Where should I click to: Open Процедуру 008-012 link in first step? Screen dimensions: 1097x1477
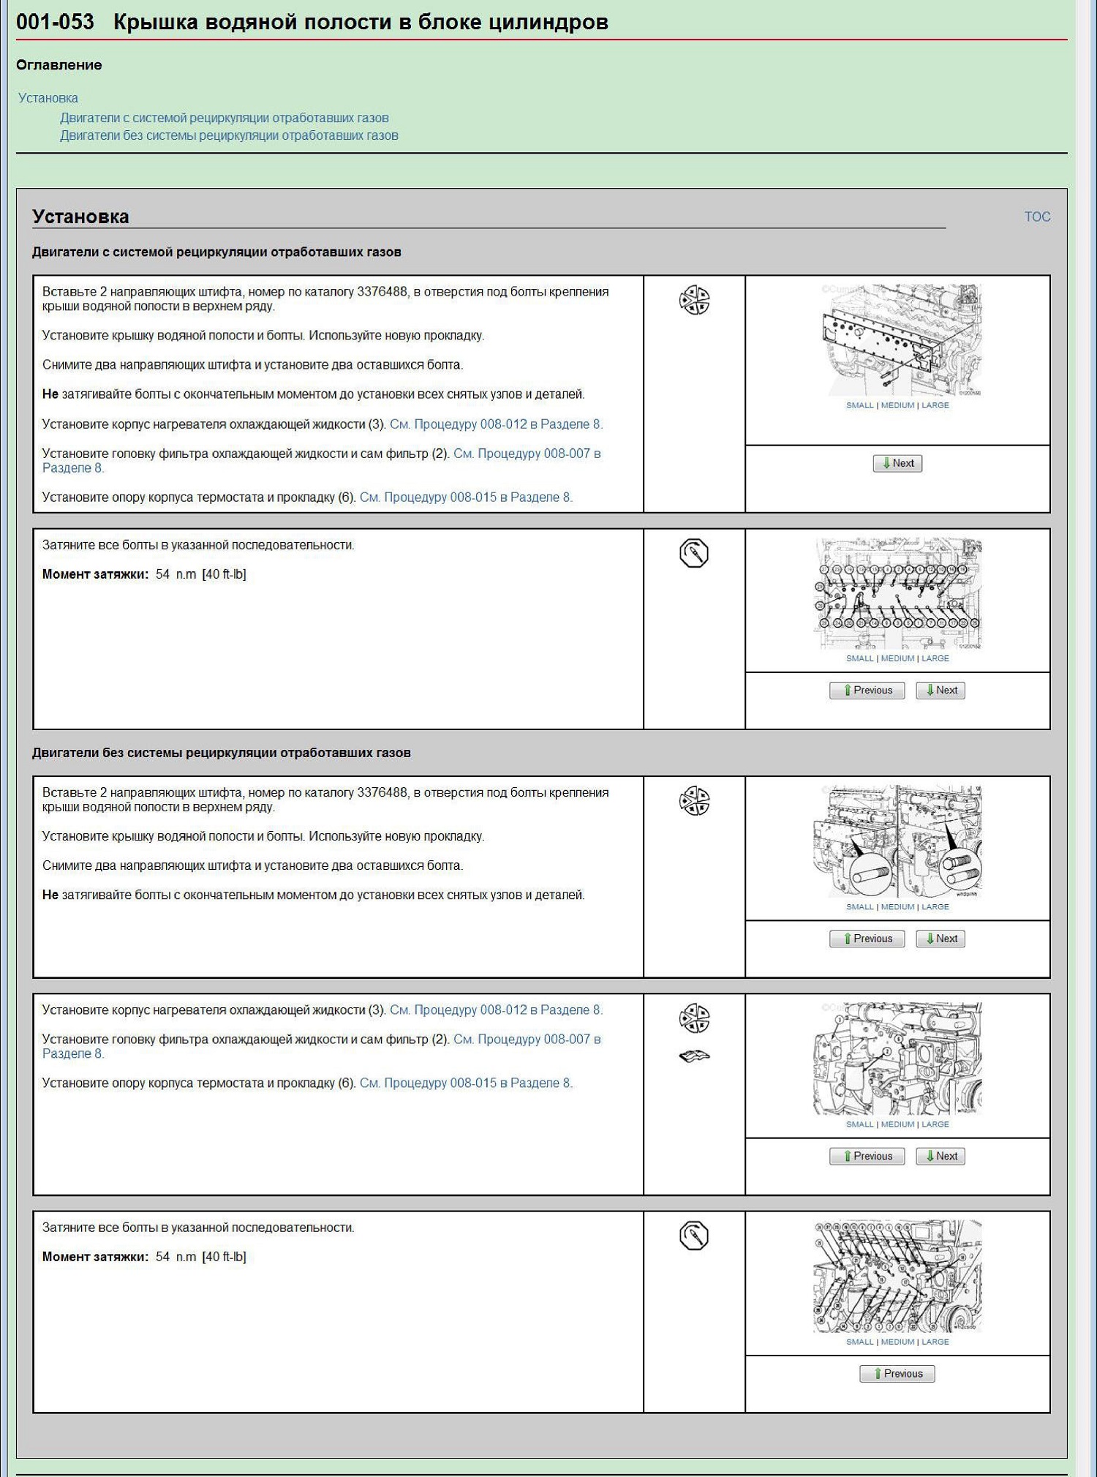497,424
